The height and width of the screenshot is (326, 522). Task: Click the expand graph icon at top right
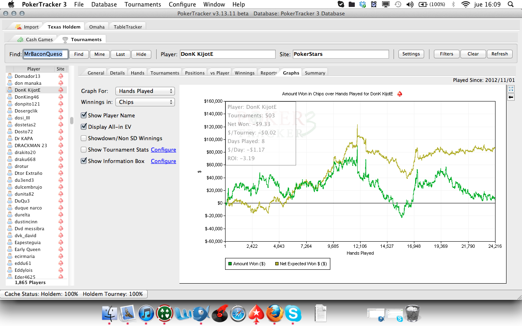pyautogui.click(x=511, y=89)
